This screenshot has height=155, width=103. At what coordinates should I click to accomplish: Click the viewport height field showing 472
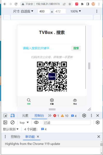point(60,11)
